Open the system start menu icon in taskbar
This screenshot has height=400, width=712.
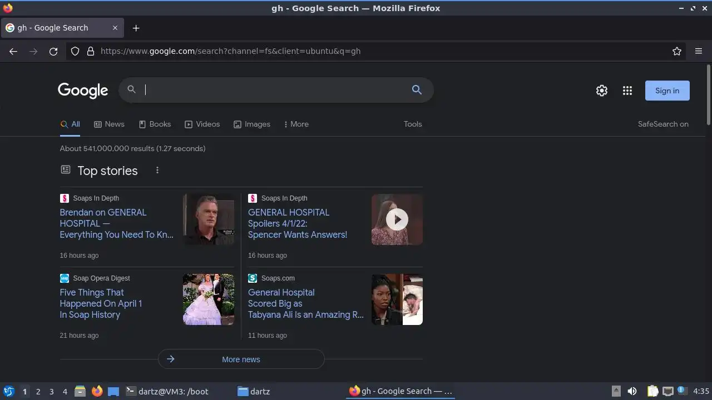9,391
